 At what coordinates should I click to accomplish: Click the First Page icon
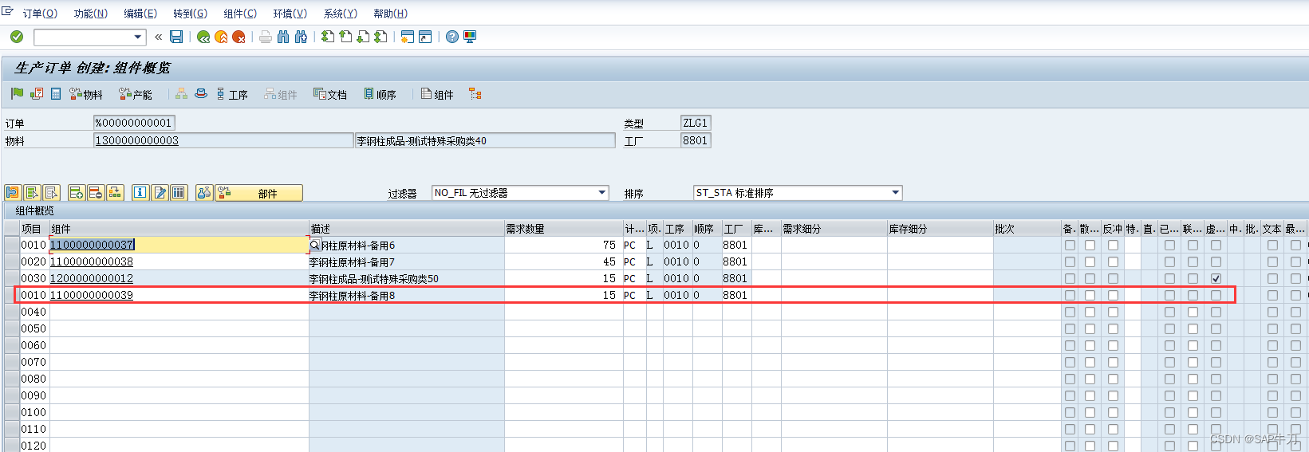click(328, 37)
